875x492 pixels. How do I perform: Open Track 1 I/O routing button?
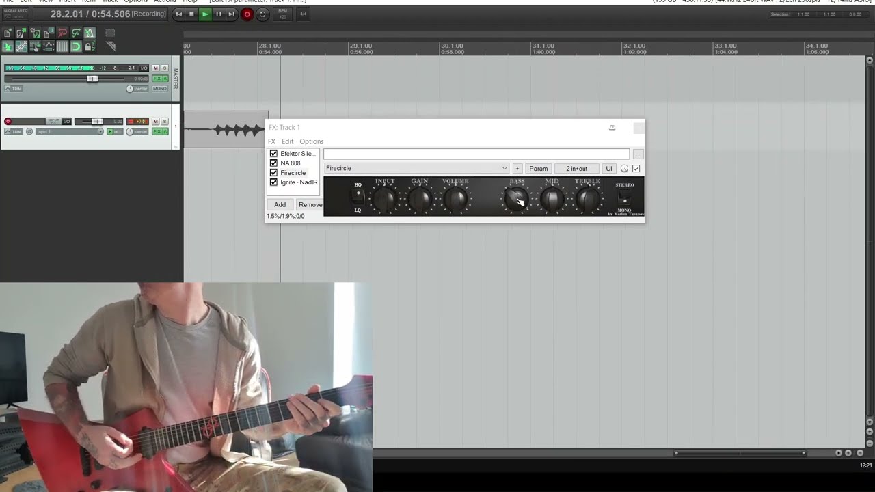67,122
